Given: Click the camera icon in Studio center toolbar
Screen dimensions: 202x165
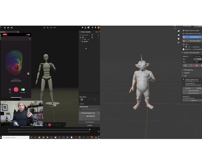Looking at the screenshot, I should [x=54, y=28].
